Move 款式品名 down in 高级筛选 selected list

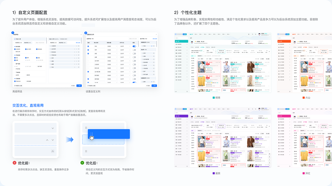click(77, 52)
